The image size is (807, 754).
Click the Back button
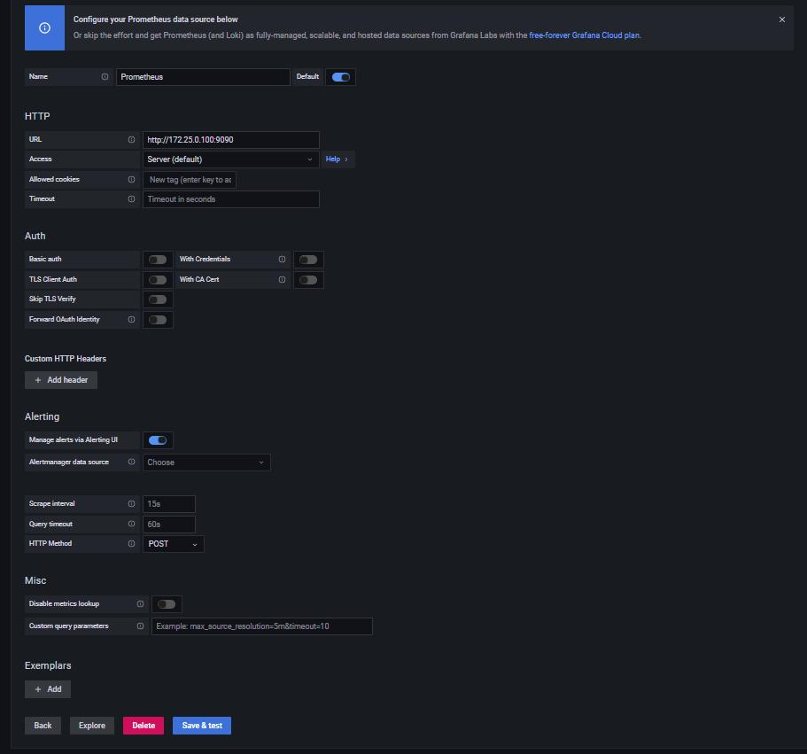[x=43, y=725]
